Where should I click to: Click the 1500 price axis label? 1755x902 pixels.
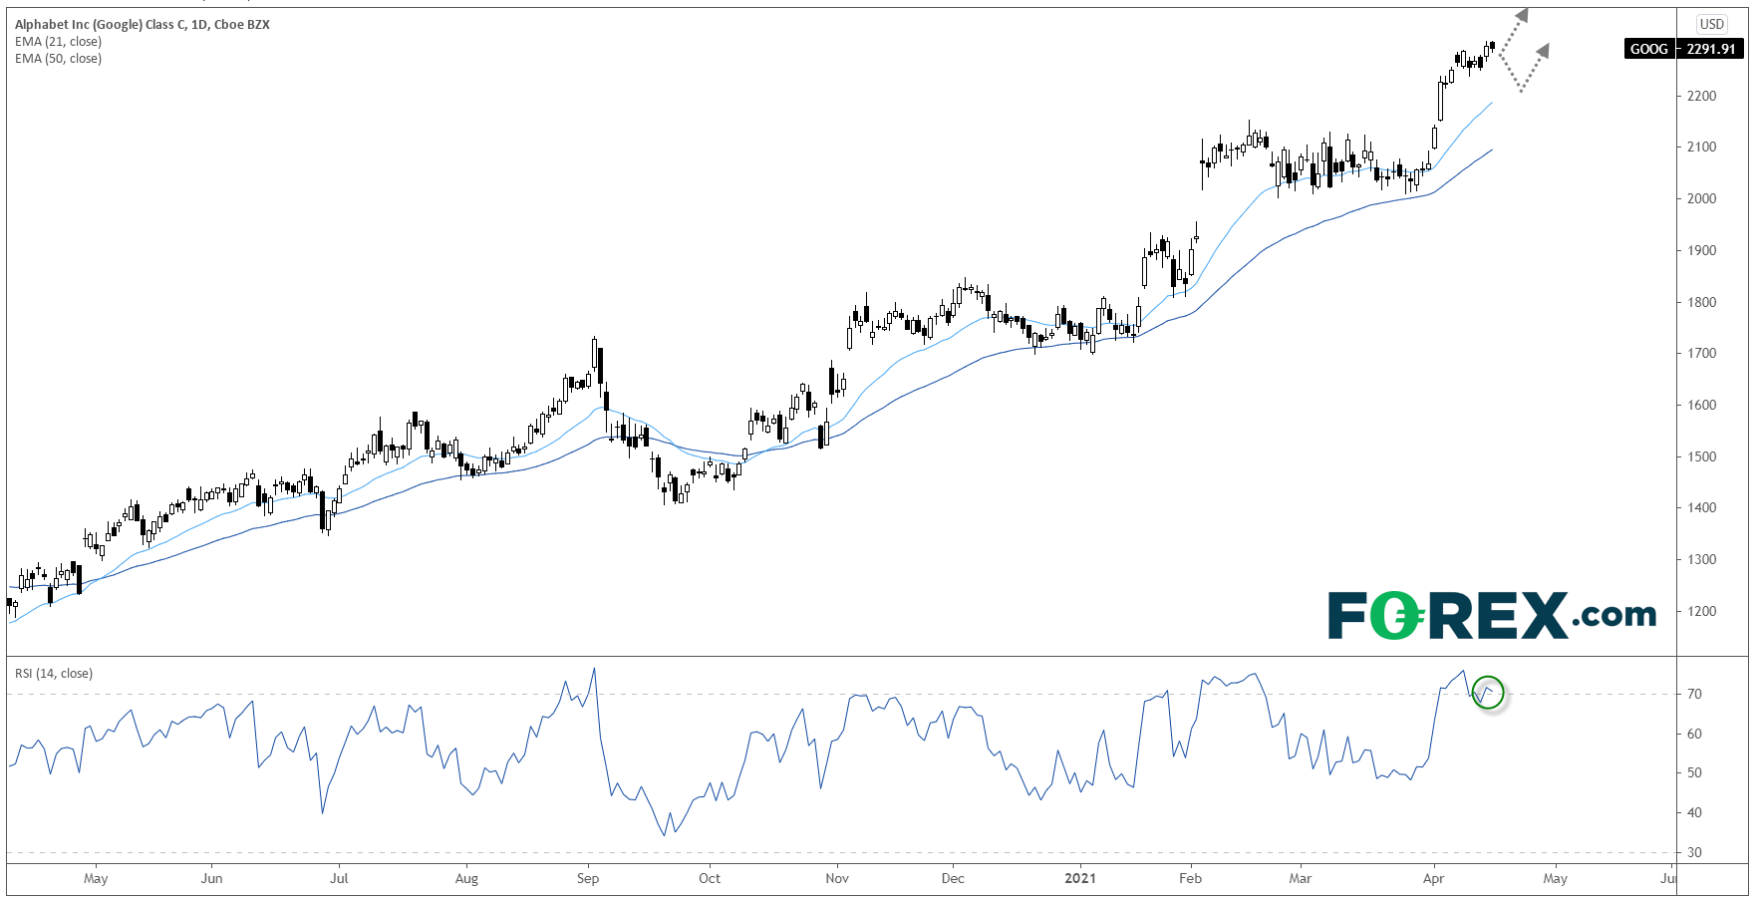point(1702,456)
